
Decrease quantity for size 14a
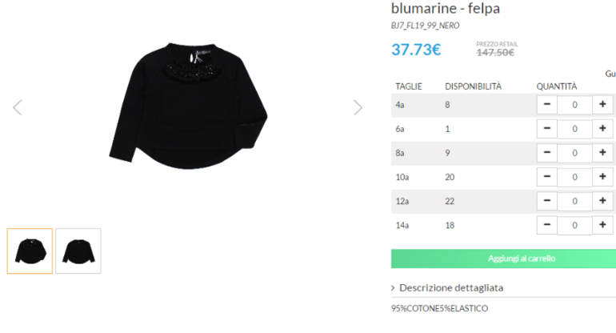pos(547,225)
